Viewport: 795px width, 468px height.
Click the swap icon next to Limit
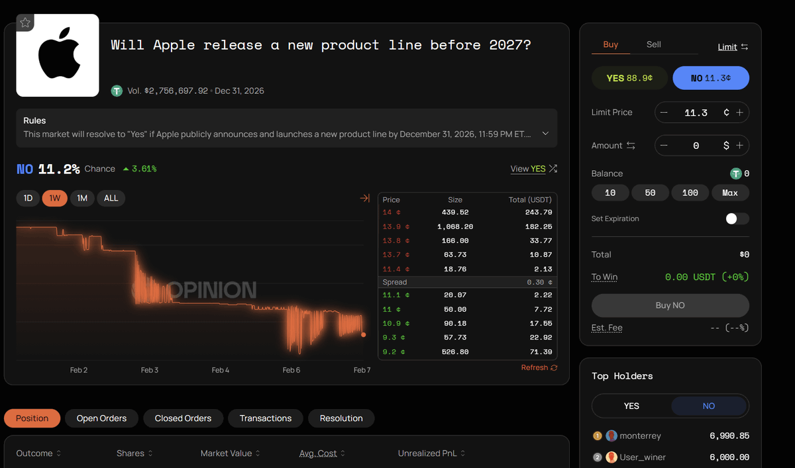(745, 47)
